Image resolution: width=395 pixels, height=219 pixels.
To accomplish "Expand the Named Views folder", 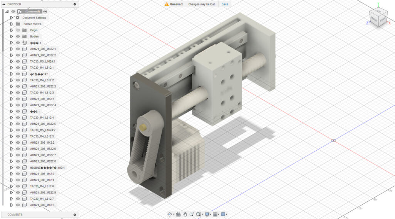I will click(x=12, y=24).
